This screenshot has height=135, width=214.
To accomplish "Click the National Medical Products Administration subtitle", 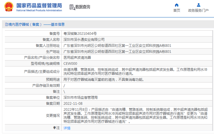I will 39,10.
